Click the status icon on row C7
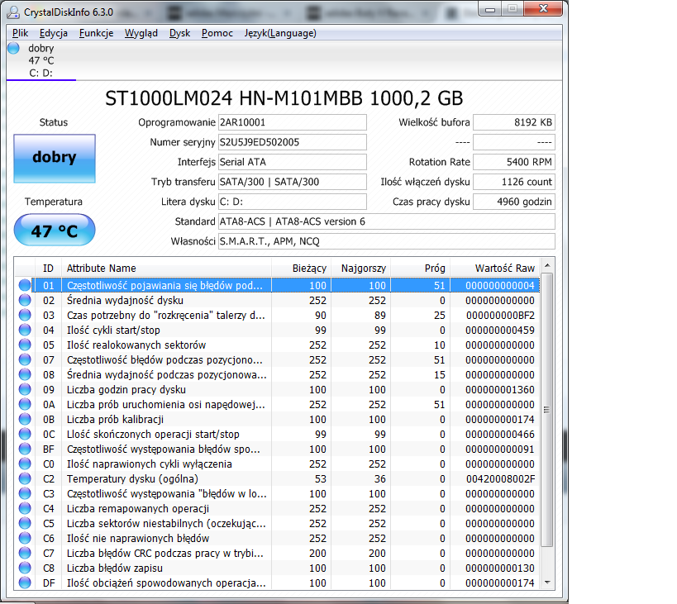The image size is (677, 604). click(x=25, y=553)
